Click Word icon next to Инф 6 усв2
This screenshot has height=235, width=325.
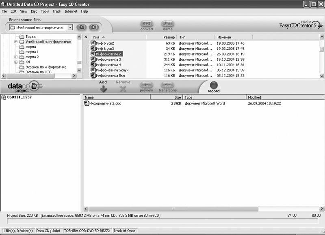click(x=93, y=43)
